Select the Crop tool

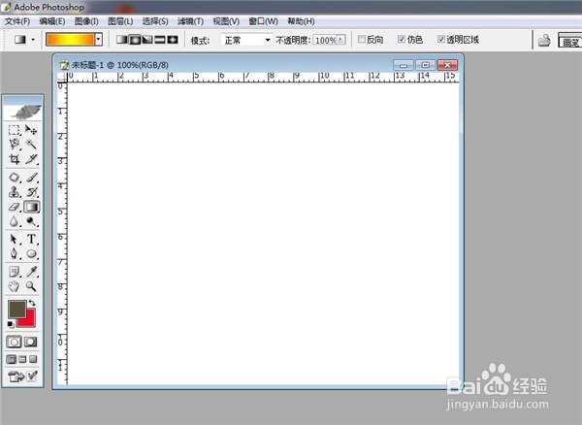coord(15,159)
